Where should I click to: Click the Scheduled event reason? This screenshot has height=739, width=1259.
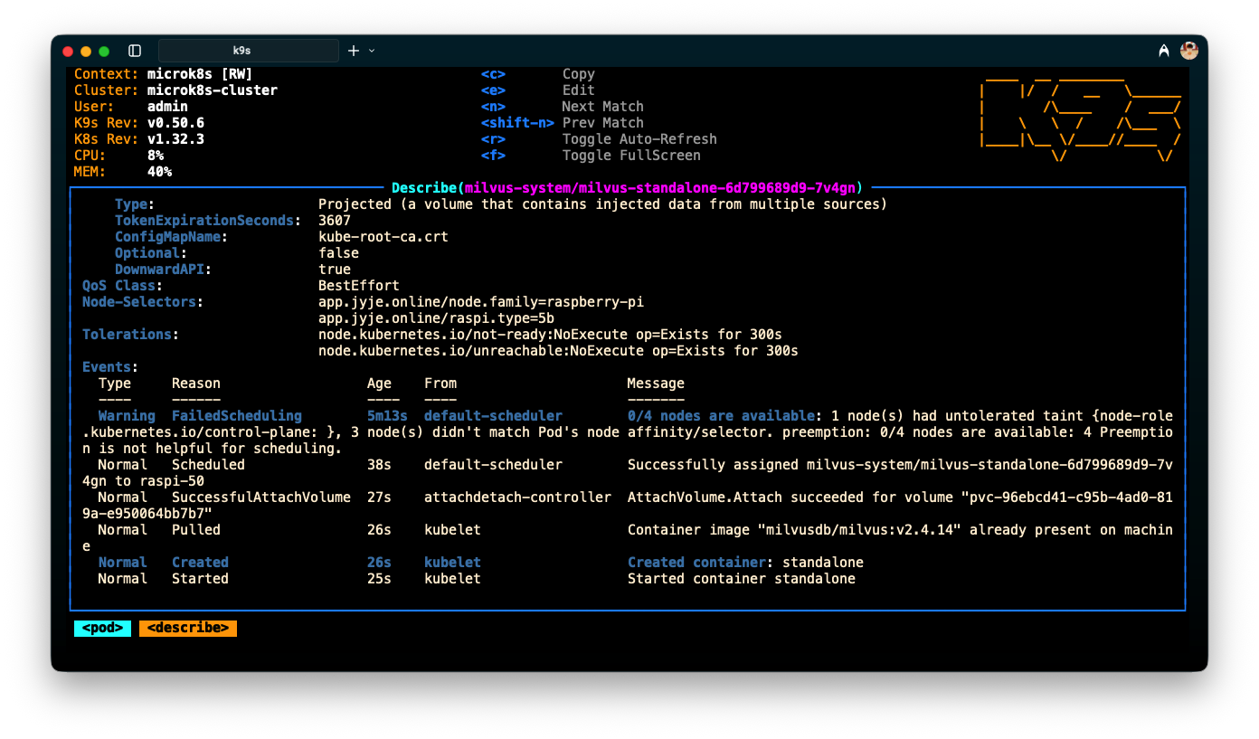208,465
